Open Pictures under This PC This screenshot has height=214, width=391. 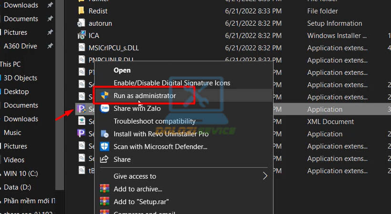pos(15,146)
